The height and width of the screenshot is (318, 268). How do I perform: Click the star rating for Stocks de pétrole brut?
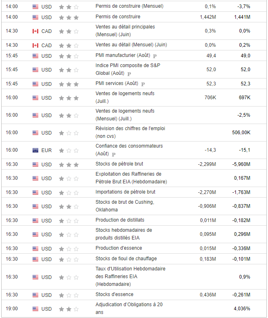pos(68,165)
